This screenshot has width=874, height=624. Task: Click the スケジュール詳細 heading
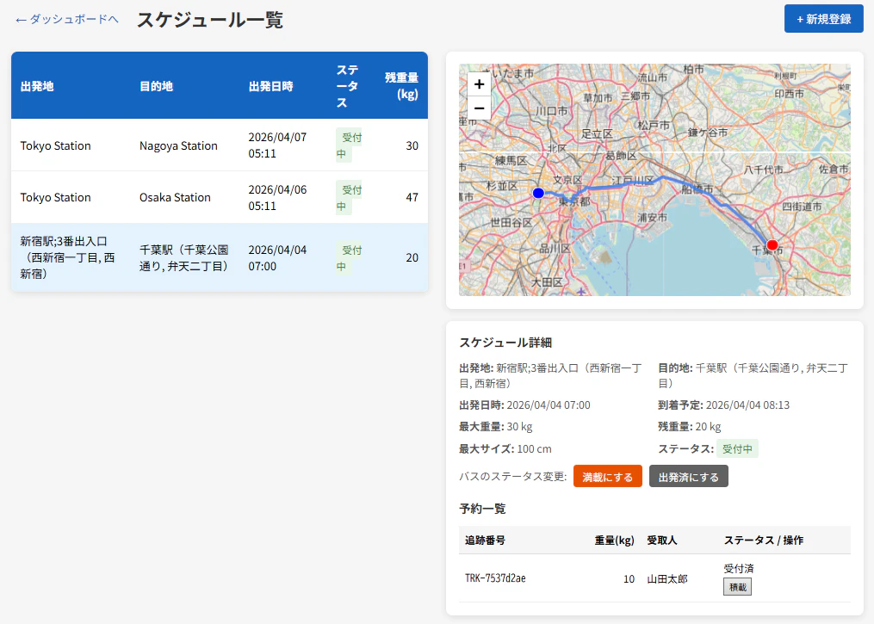(x=505, y=342)
